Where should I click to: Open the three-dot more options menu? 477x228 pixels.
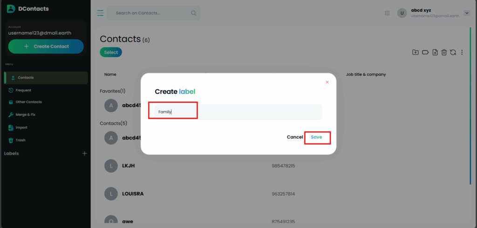click(462, 53)
